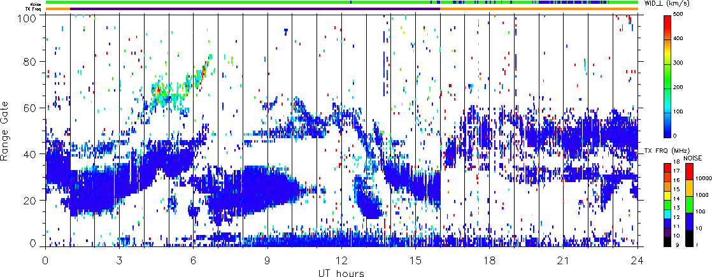Click the '15' tick label on the UT hours axis
The height and width of the screenshot is (277, 712).
[415, 261]
